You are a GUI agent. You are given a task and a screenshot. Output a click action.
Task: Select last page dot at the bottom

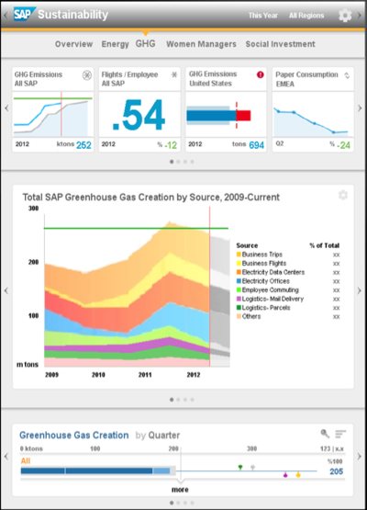click(x=193, y=503)
